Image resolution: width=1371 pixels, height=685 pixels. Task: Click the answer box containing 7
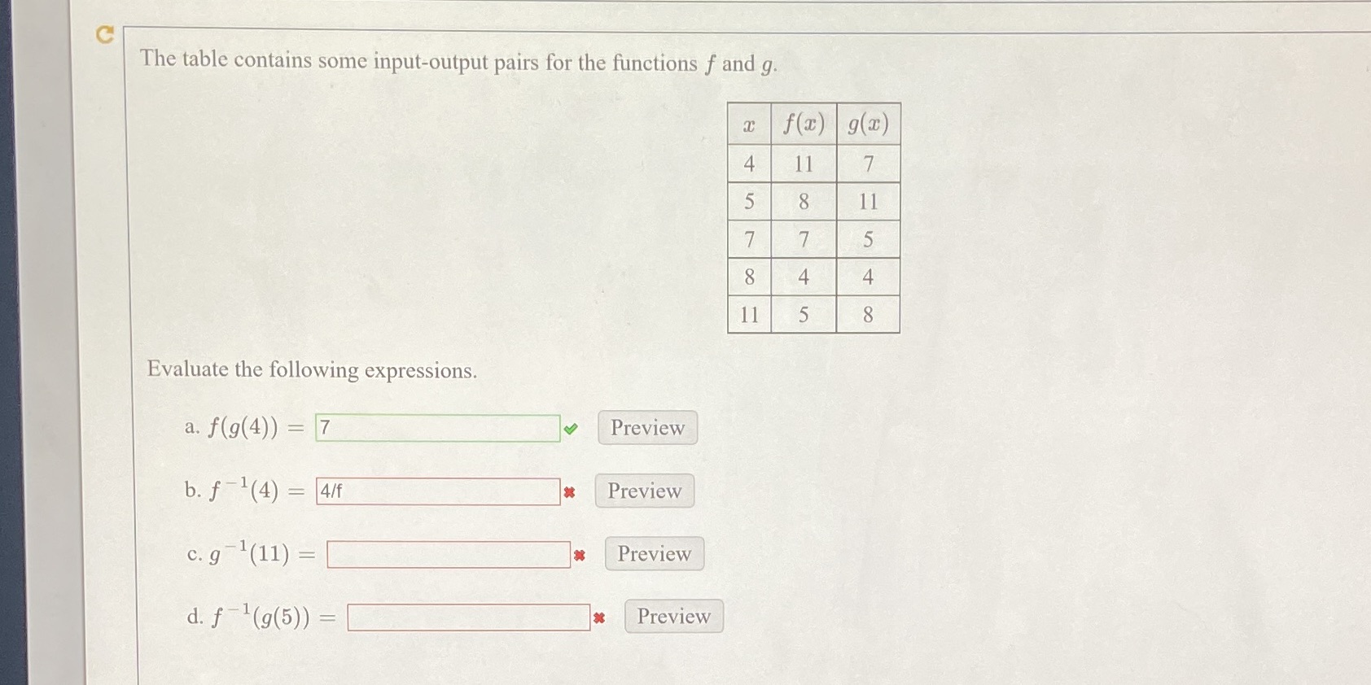[437, 427]
